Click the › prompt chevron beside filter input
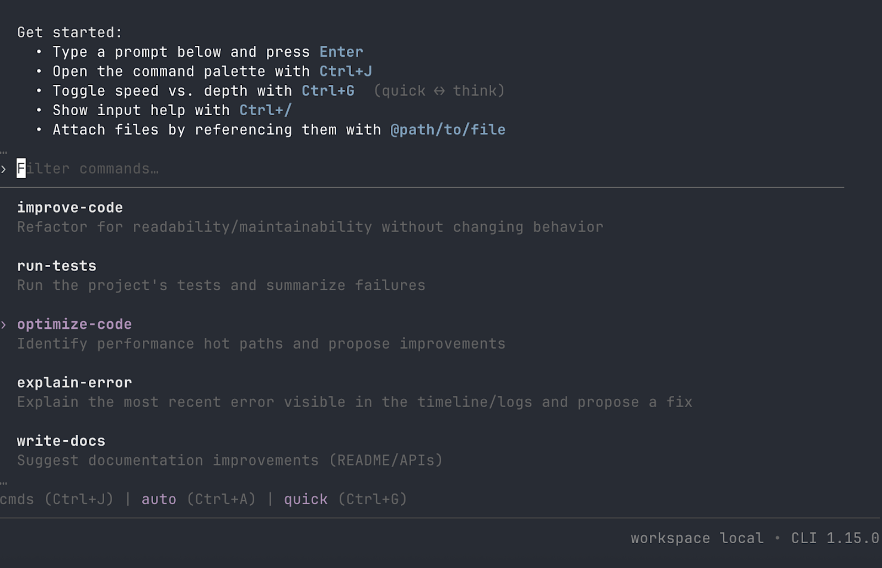882x568 pixels. click(5, 169)
